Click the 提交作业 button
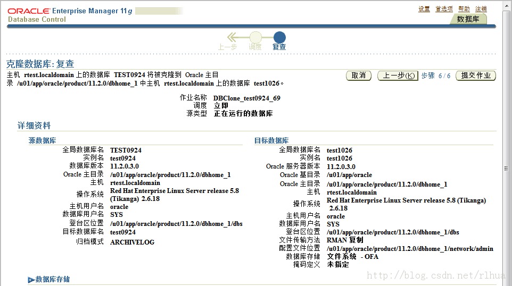Screen dimensions: 512x286 tap(476, 75)
